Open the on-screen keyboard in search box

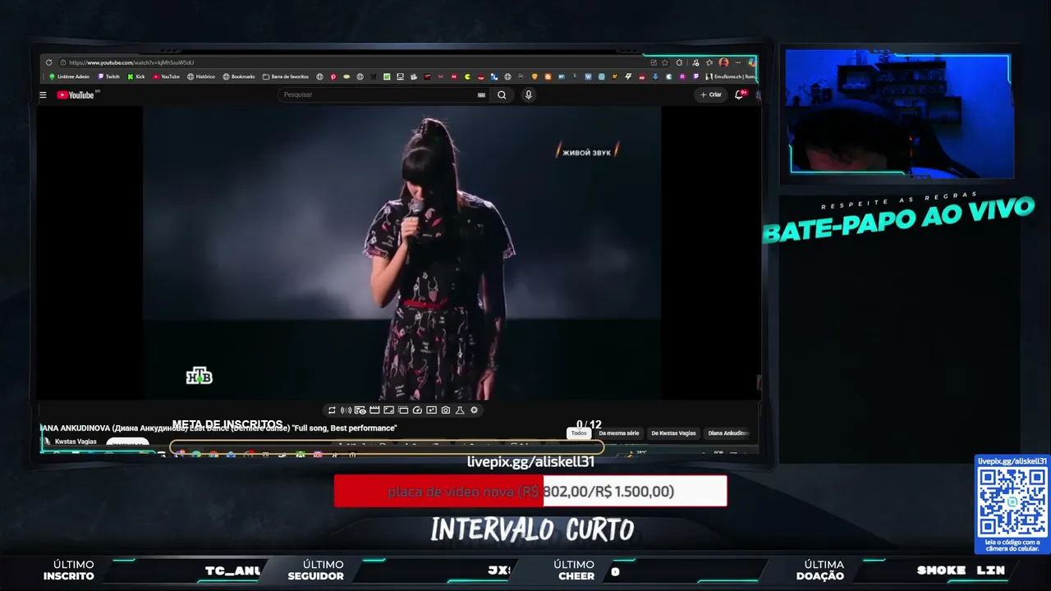pos(481,94)
